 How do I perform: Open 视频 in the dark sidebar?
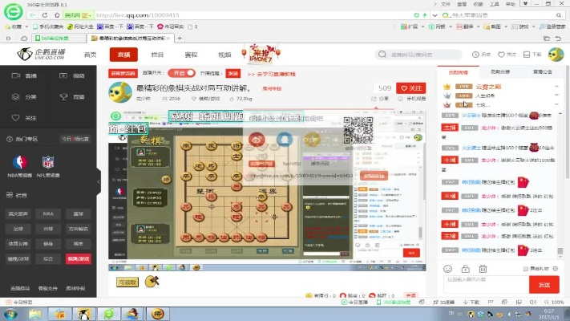72,75
